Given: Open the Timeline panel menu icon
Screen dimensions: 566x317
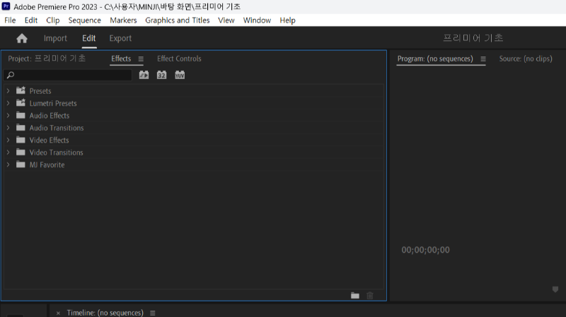Looking at the screenshot, I should tap(152, 313).
